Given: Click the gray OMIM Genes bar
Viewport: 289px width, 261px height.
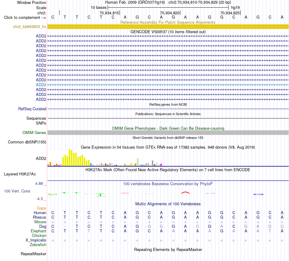Looking at the screenshot, I should (168, 132).
